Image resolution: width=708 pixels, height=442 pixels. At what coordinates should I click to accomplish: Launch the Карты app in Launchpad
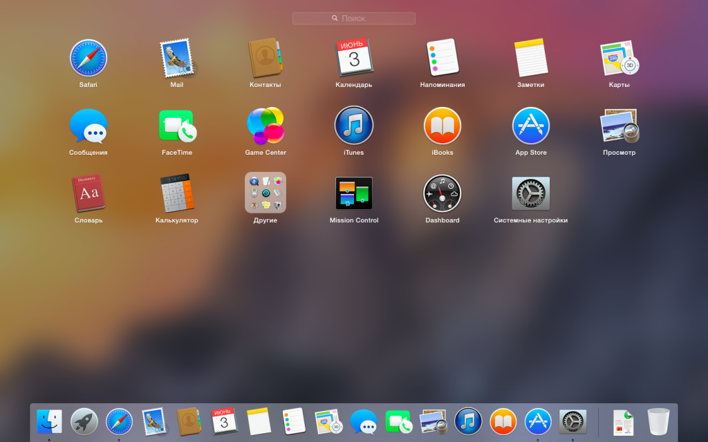coord(619,58)
